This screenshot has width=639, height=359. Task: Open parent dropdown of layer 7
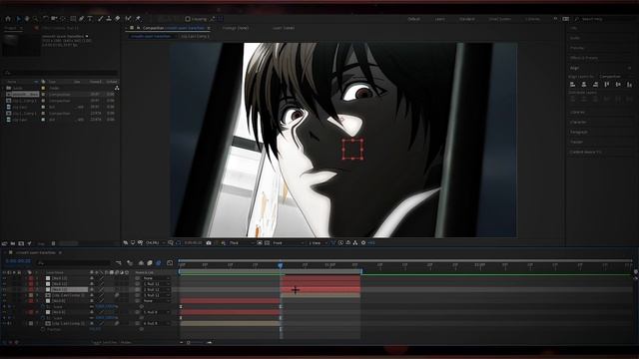157,323
